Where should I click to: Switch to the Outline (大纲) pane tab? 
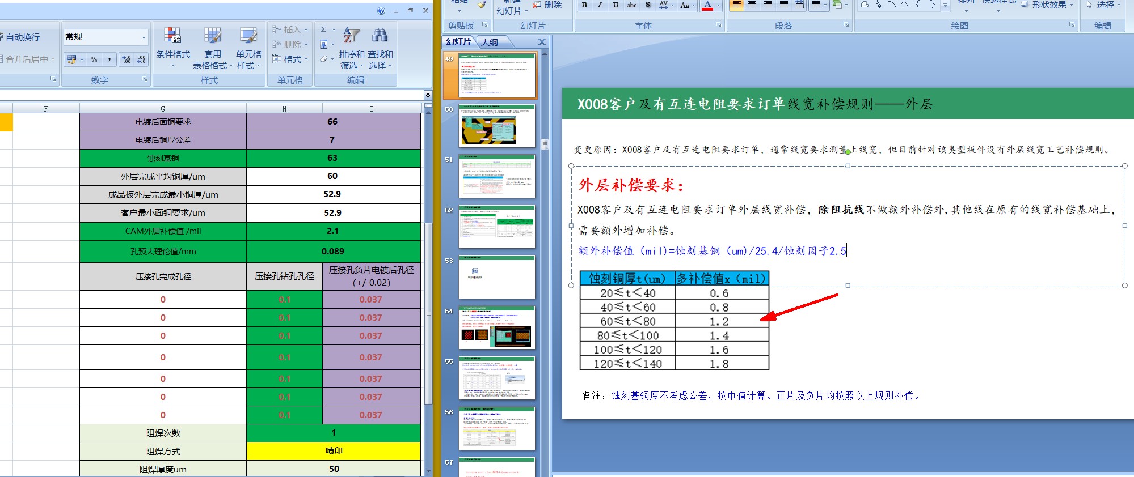pos(490,42)
